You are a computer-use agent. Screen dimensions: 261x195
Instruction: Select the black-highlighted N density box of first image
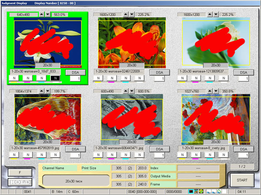click(54, 78)
